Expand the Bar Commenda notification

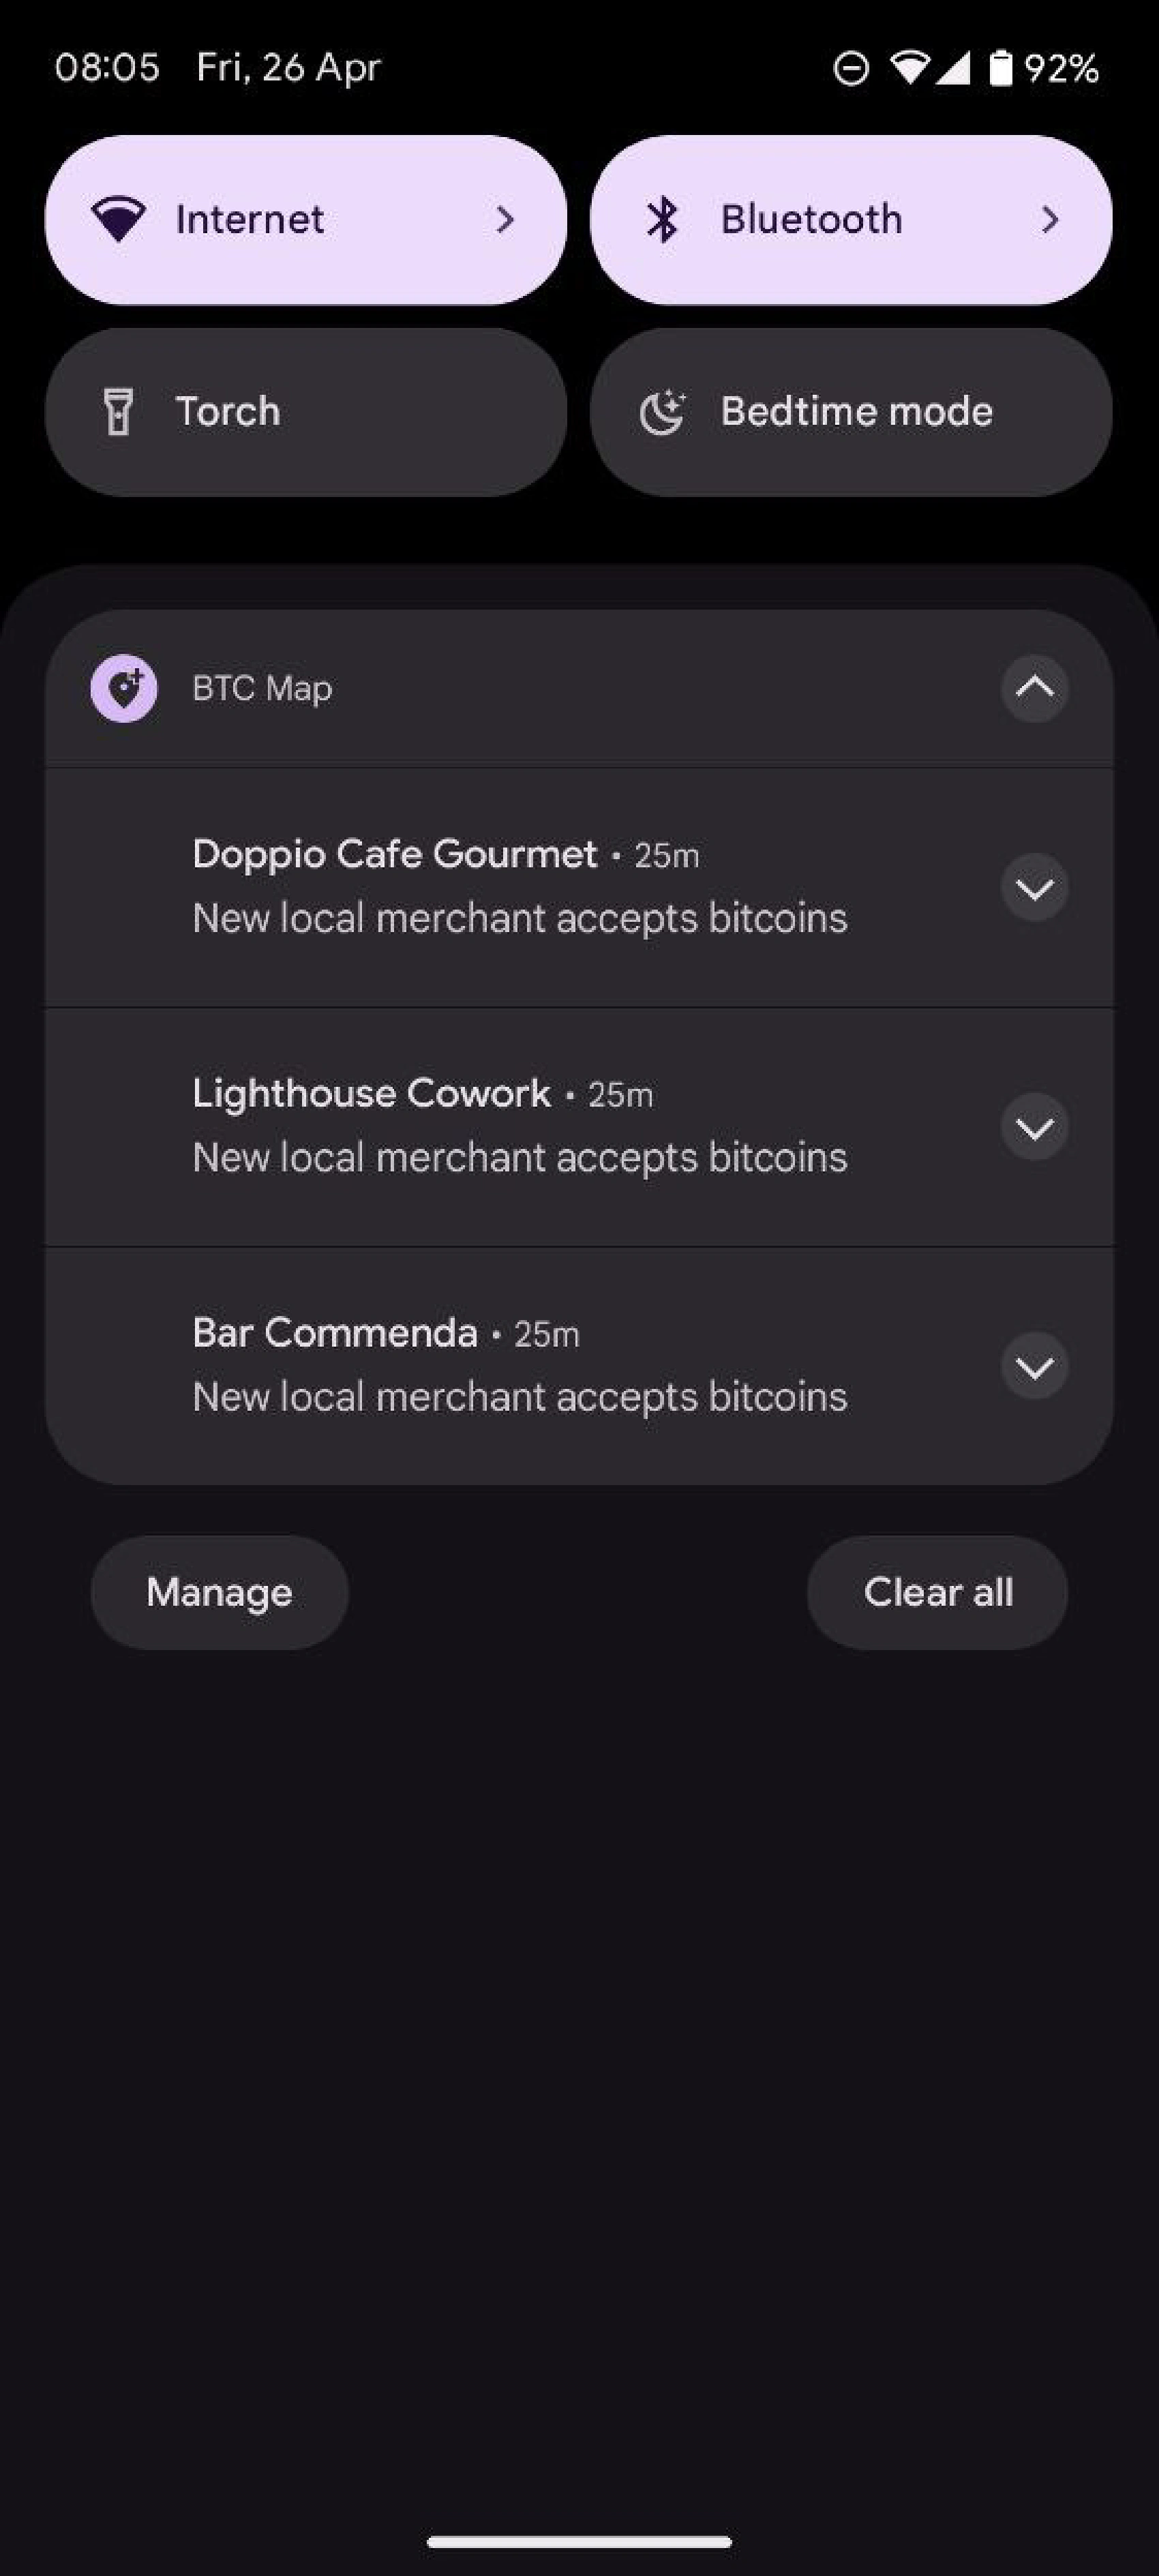click(x=1035, y=1366)
